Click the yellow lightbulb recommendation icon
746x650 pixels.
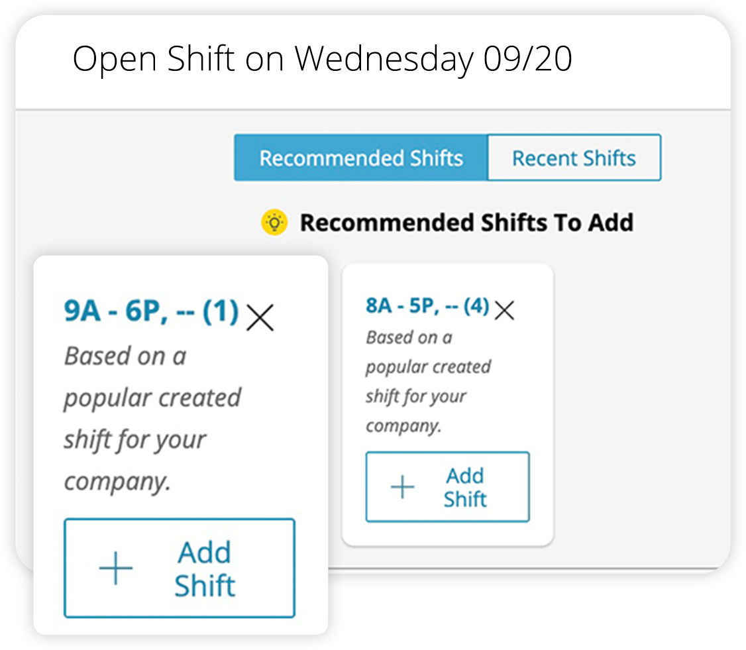(x=274, y=222)
